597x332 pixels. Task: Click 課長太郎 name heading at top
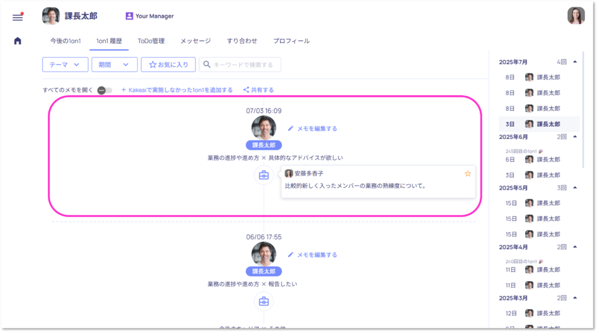click(81, 16)
